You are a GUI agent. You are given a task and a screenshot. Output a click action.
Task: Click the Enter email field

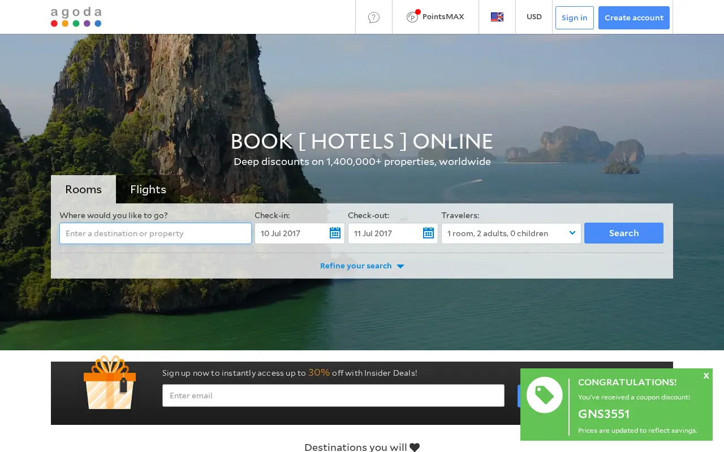click(333, 395)
